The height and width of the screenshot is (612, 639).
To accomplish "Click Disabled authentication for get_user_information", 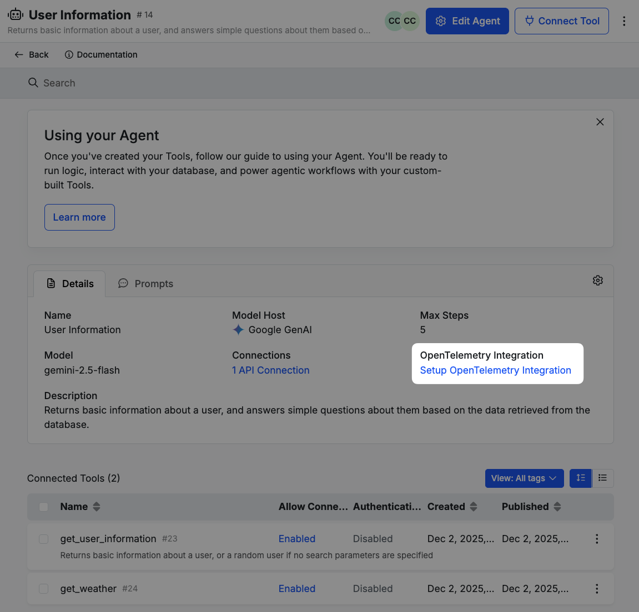I will [373, 539].
